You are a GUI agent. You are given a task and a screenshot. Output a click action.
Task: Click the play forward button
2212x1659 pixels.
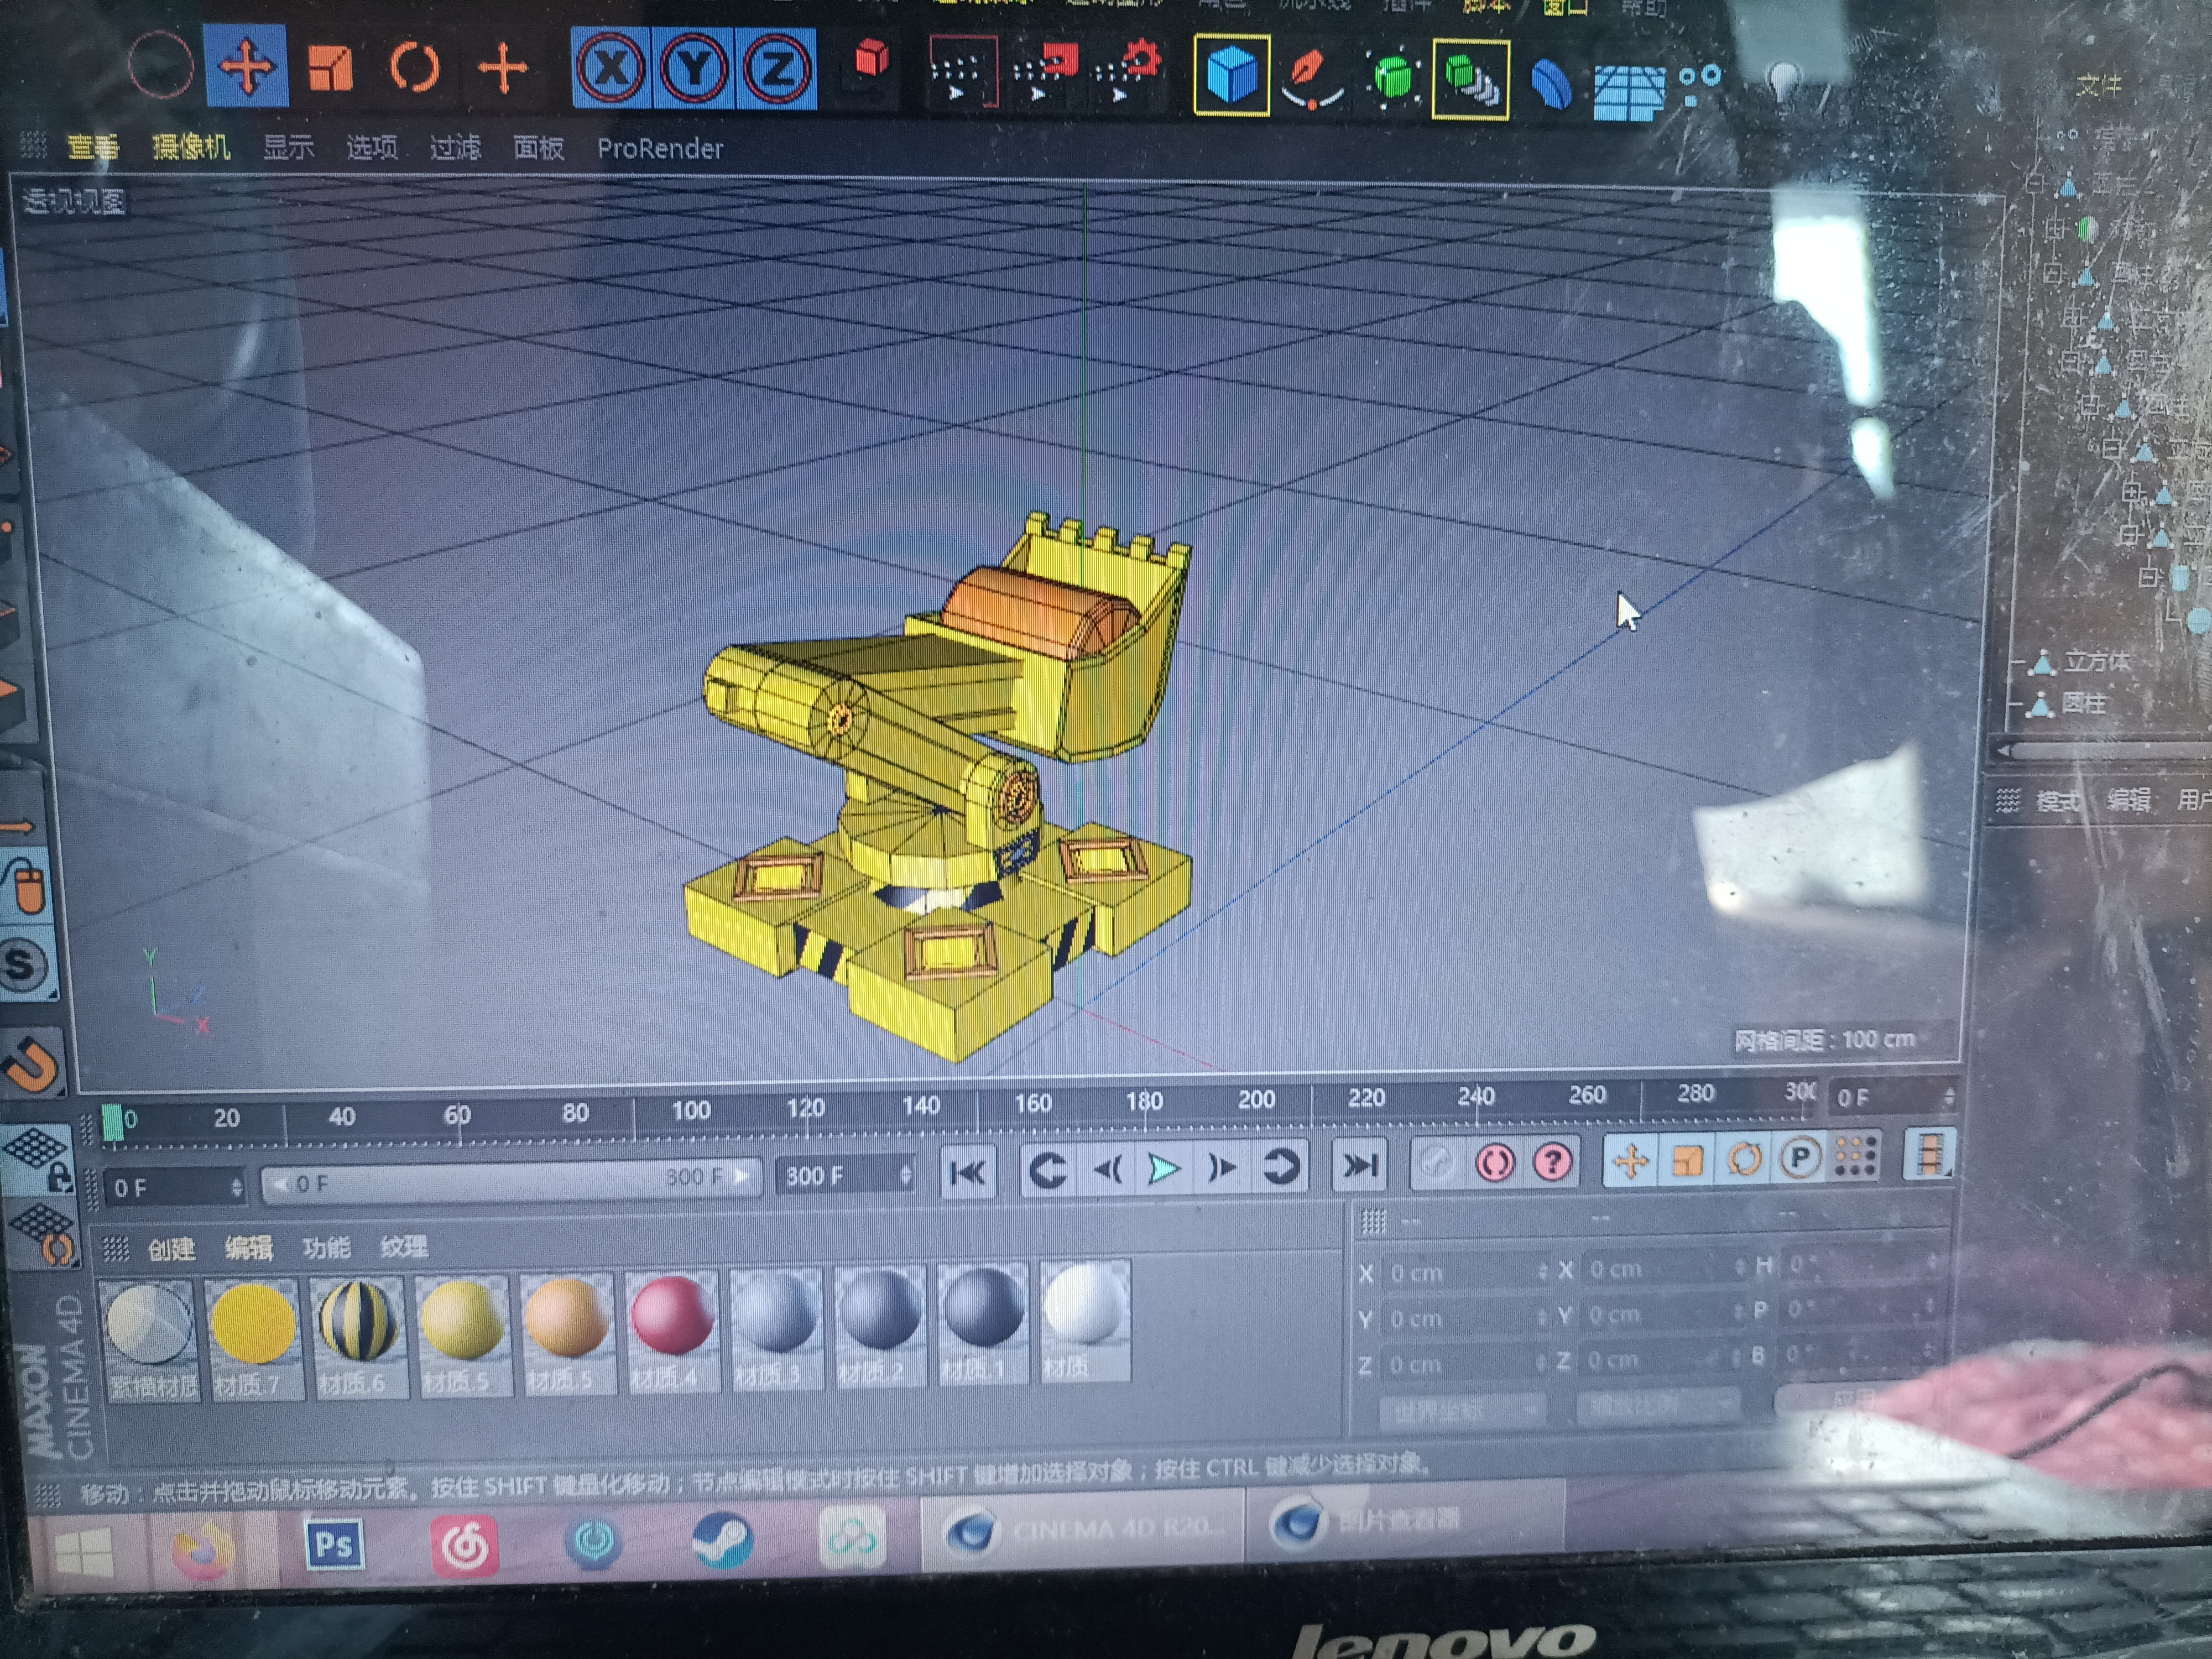[1163, 1168]
